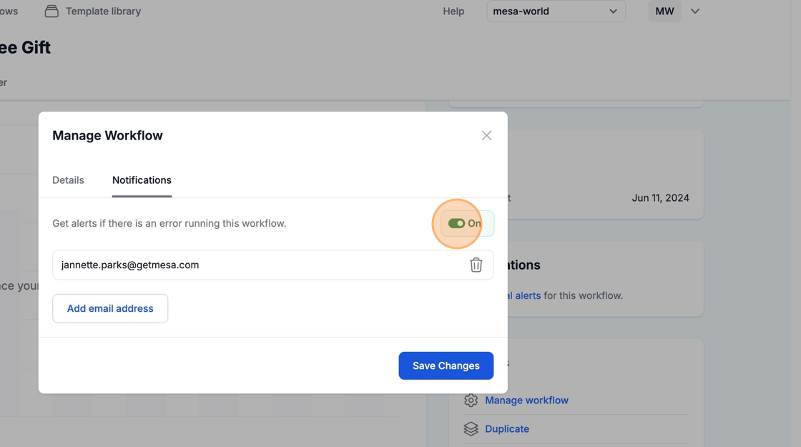Viewport: 801px width, 447px height.
Task: Click the MW user avatar
Action: 664,11
